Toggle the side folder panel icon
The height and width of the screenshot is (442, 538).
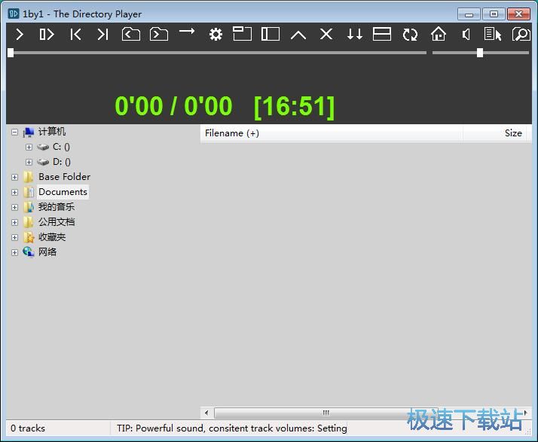pyautogui.click(x=271, y=34)
